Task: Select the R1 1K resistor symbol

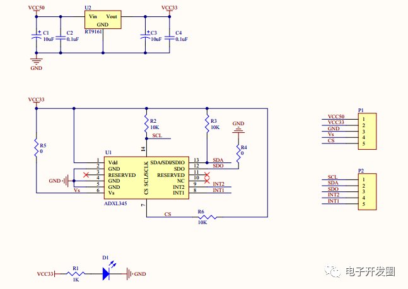Action: point(76,274)
